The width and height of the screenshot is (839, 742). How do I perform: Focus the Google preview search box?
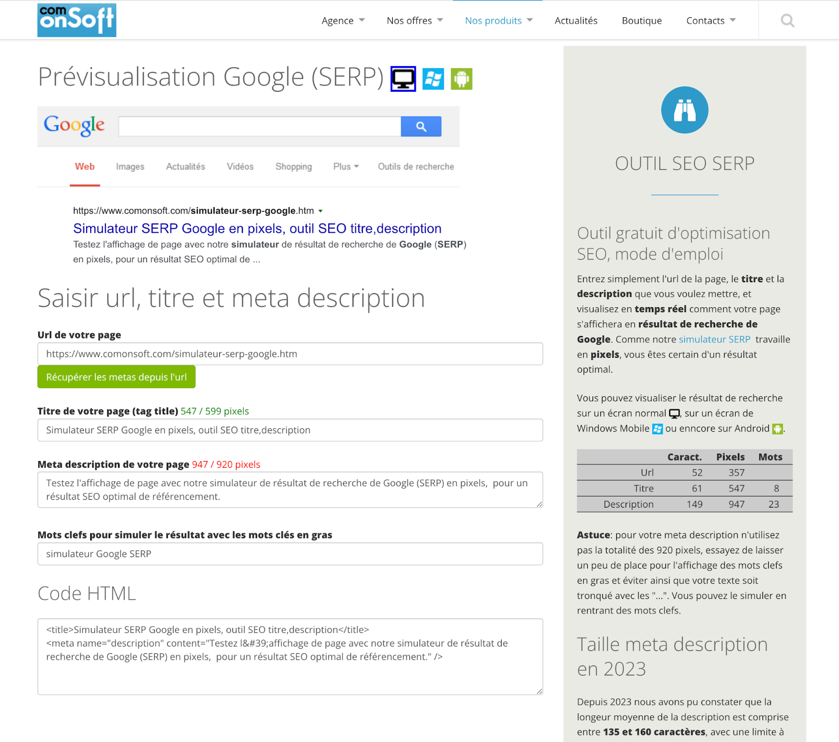(260, 126)
